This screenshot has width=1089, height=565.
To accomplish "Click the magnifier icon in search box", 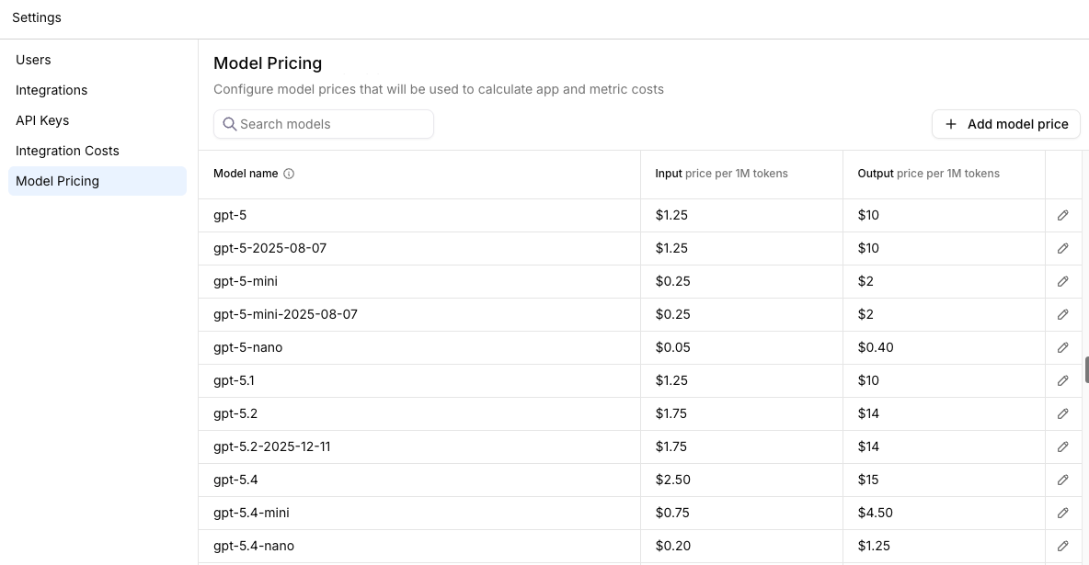I will point(229,124).
